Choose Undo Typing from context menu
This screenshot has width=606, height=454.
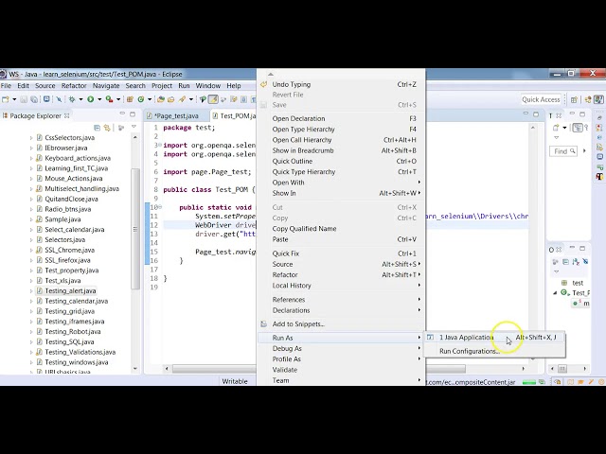click(x=341, y=84)
